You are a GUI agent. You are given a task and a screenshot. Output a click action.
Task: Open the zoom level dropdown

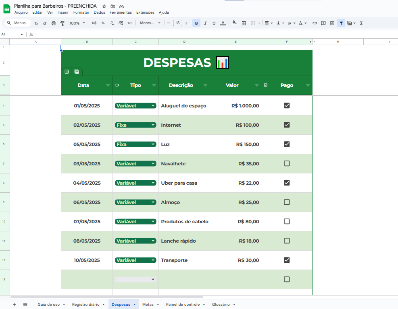77,23
